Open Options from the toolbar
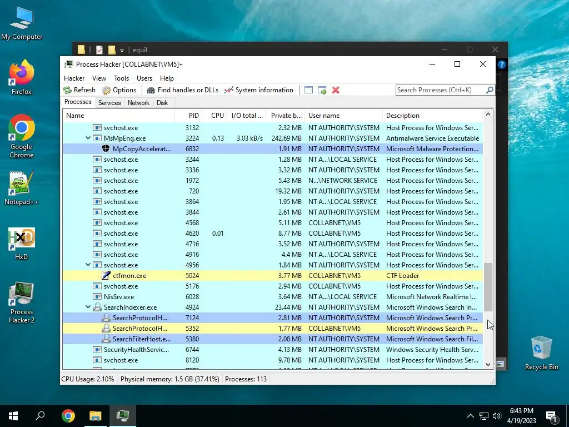 click(x=119, y=90)
